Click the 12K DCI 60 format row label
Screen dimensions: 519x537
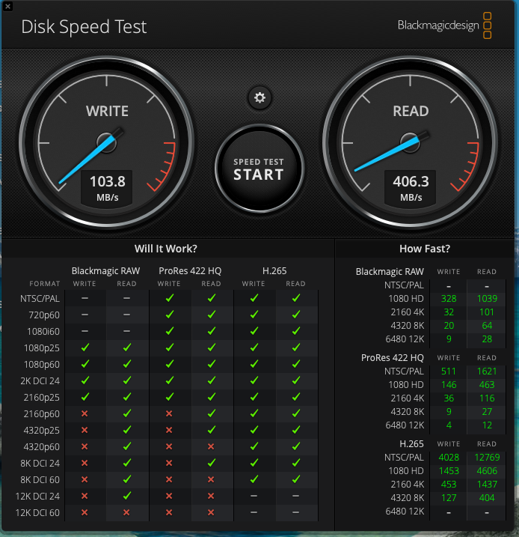(37, 513)
